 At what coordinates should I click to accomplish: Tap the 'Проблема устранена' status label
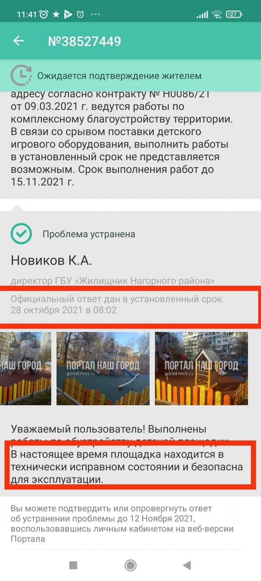coord(89,234)
